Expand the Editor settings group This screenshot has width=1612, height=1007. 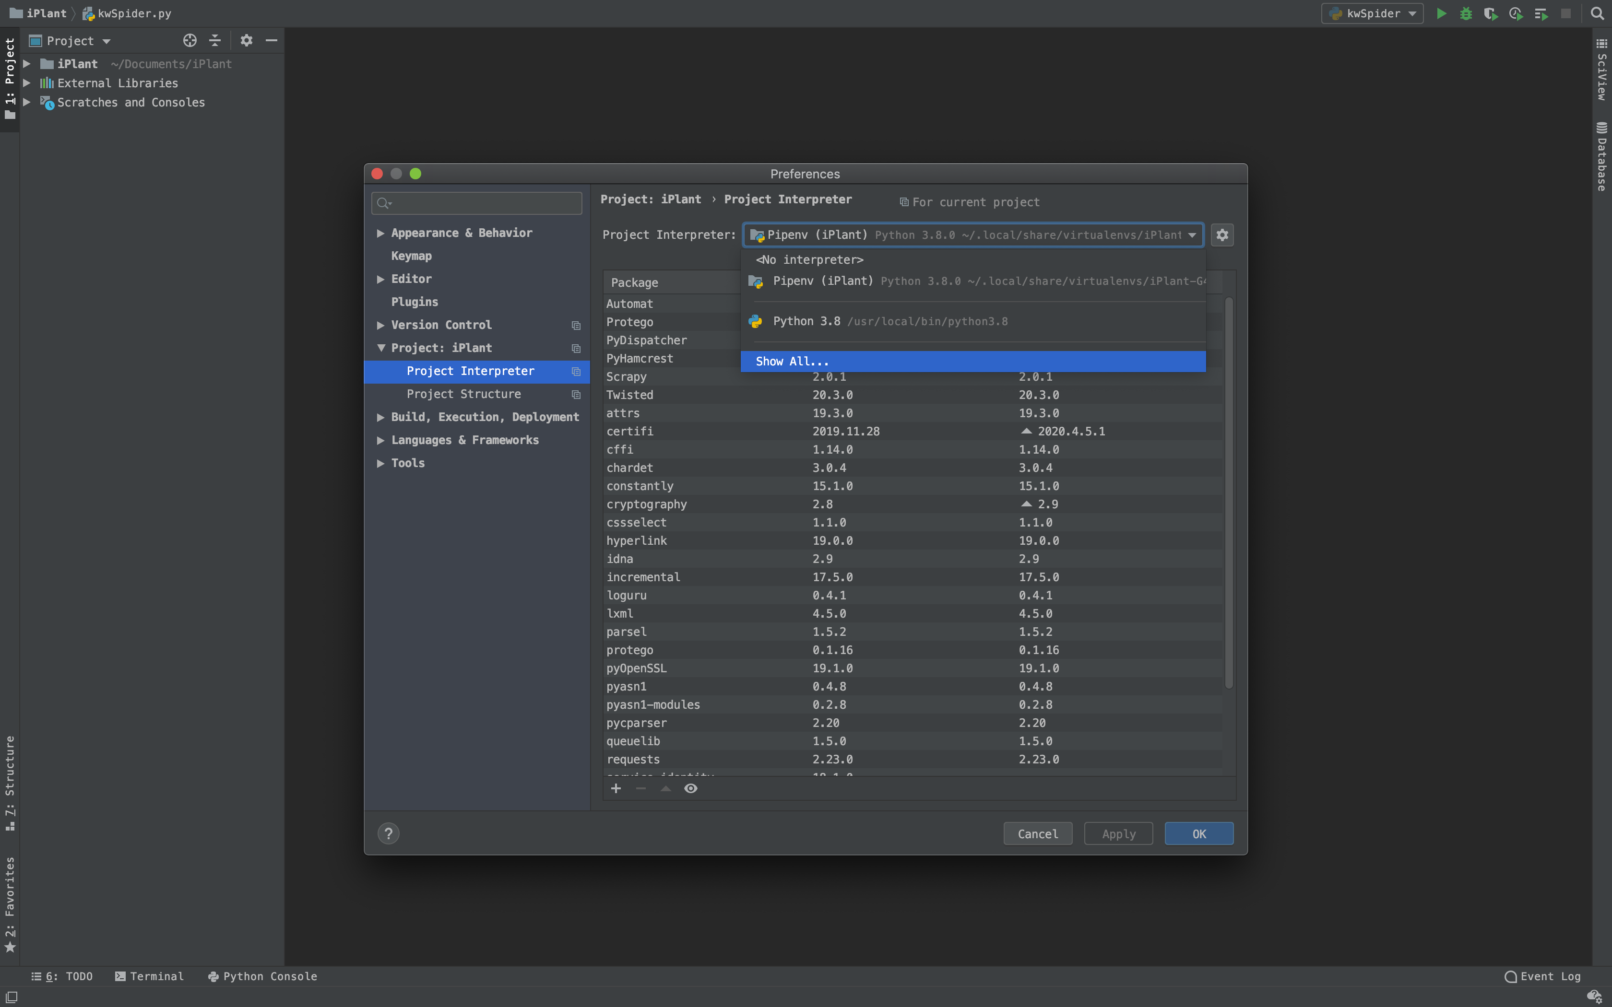(x=380, y=279)
